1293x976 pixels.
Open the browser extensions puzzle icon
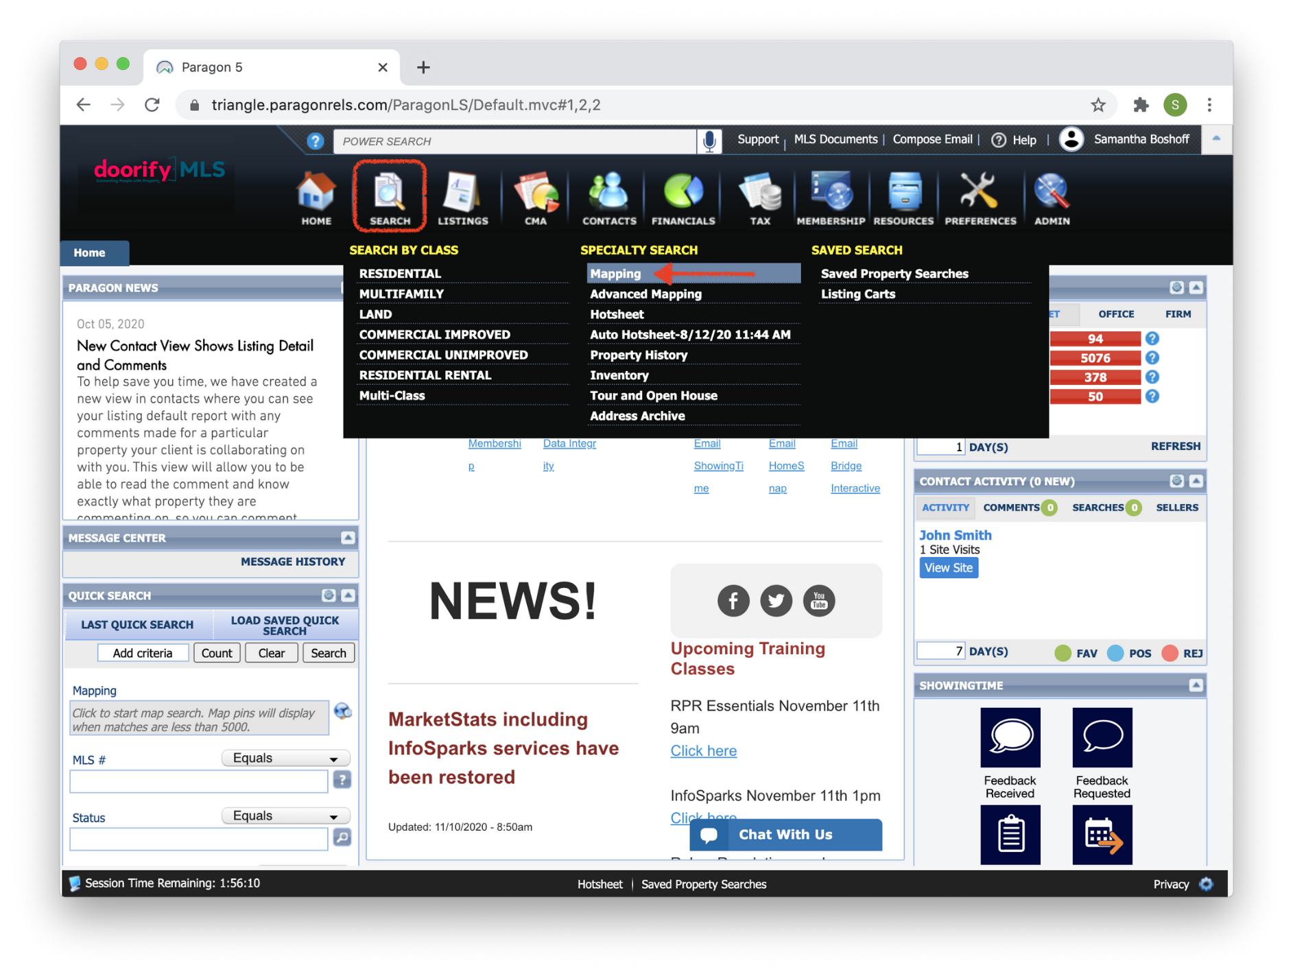tap(1140, 105)
